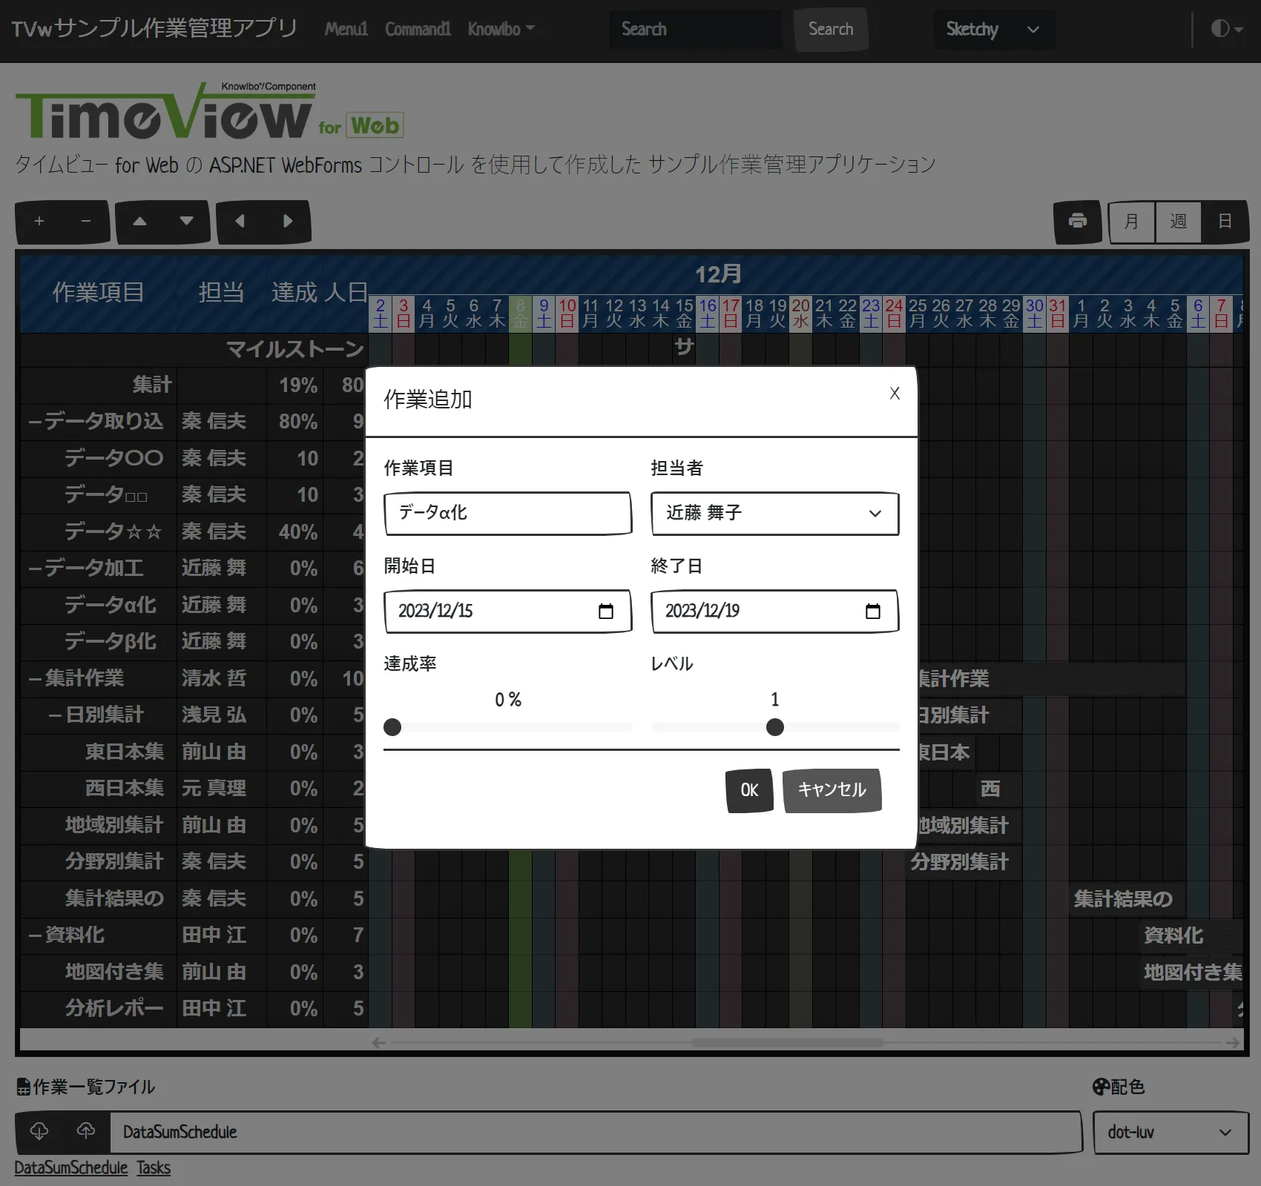
Task: Click Menu1 in the navbar
Action: 346,30
